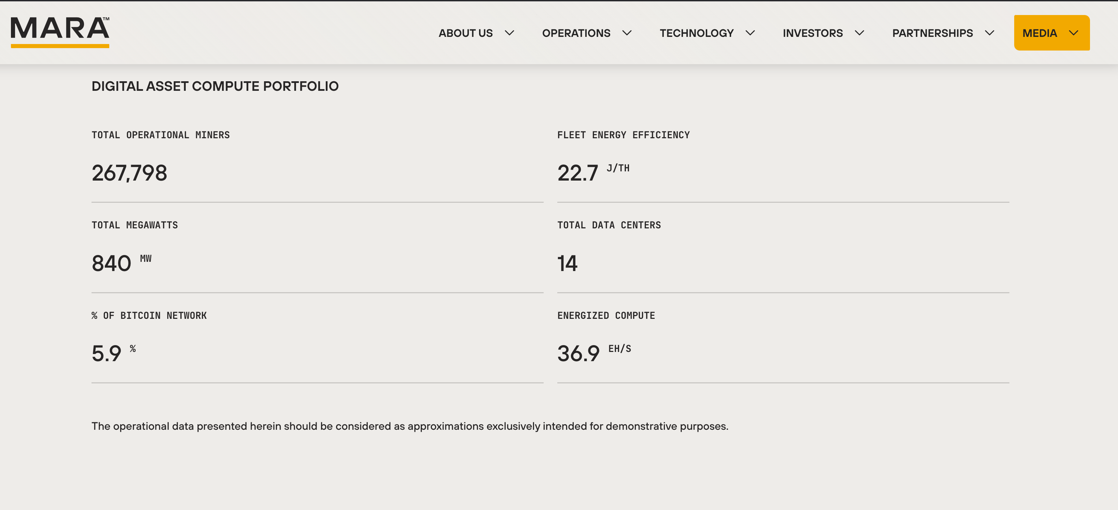Click the 14 data centers value
The image size is (1118, 510).
[x=567, y=263]
